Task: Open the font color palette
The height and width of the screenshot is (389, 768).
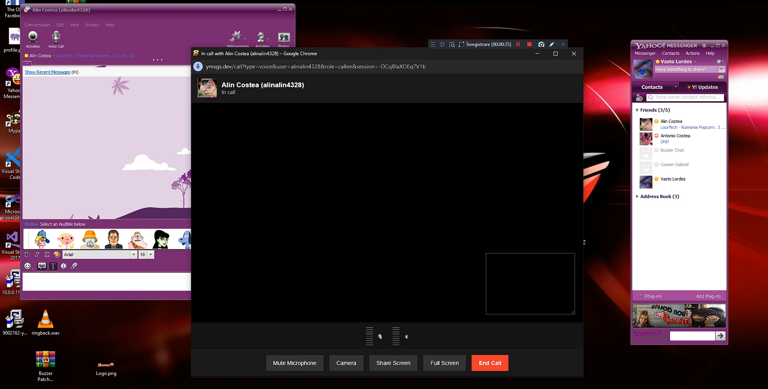Action: [x=57, y=255]
